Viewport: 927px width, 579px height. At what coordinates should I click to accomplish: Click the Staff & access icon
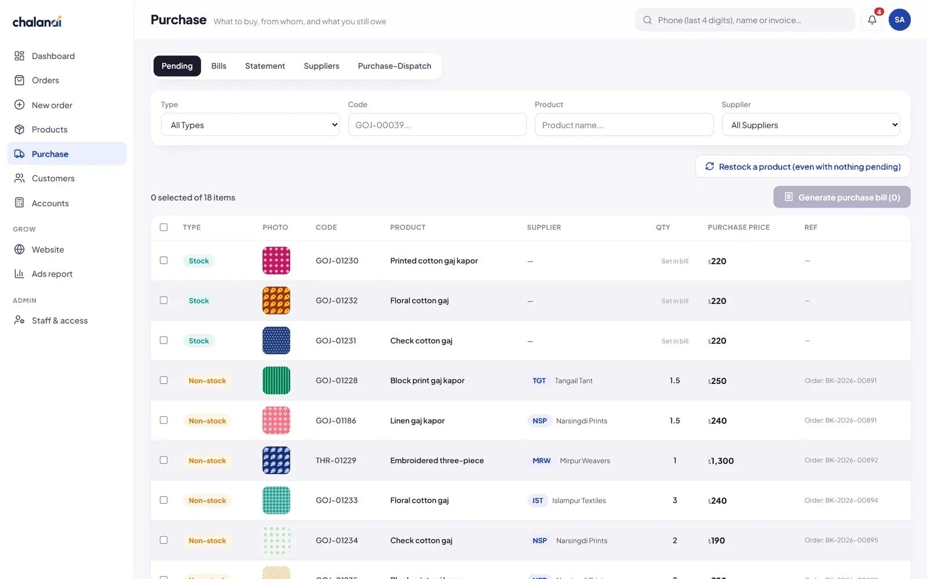coord(19,320)
